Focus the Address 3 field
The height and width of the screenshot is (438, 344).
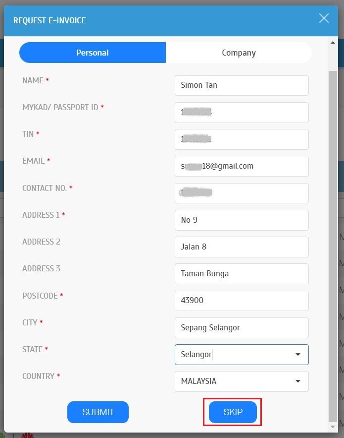click(242, 274)
